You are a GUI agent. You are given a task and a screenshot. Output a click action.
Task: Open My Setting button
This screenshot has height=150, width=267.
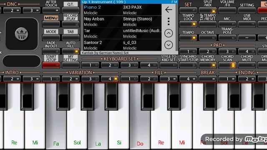[x=71, y=65]
